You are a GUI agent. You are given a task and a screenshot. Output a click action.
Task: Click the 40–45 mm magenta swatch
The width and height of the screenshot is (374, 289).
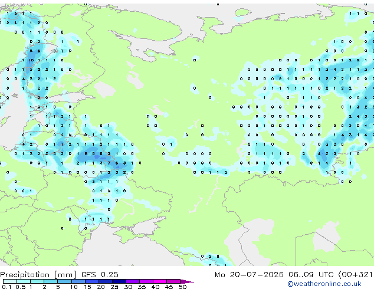tap(160, 281)
